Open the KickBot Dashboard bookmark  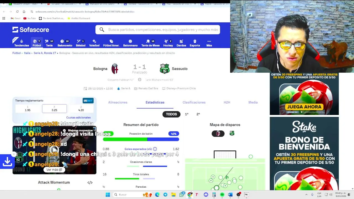tap(79, 18)
